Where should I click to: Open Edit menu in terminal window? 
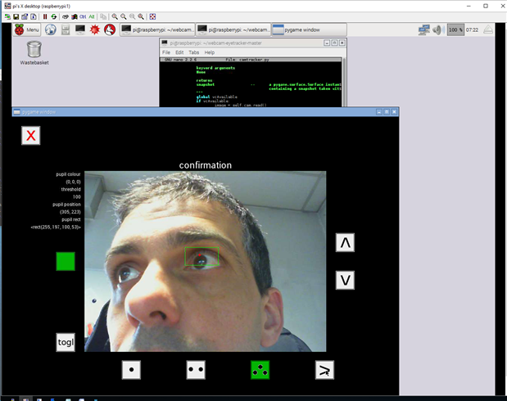click(x=179, y=52)
